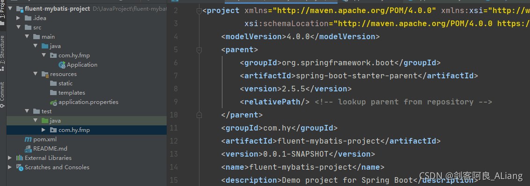Click the Maven pom.xml file icon

pyautogui.click(x=28, y=139)
